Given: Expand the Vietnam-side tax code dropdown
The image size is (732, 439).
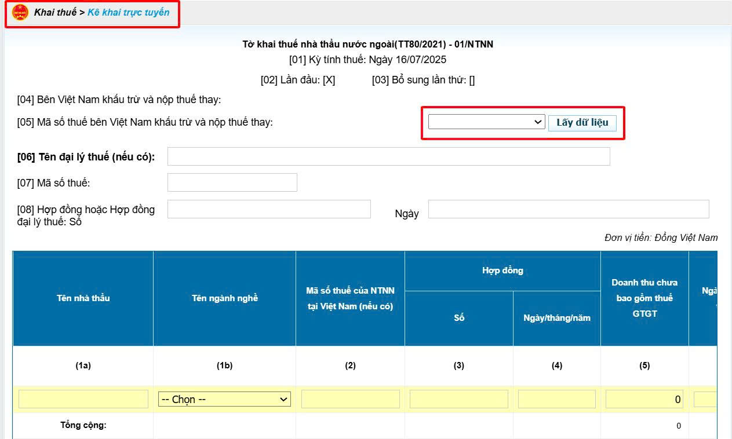Looking at the screenshot, I should (x=486, y=122).
